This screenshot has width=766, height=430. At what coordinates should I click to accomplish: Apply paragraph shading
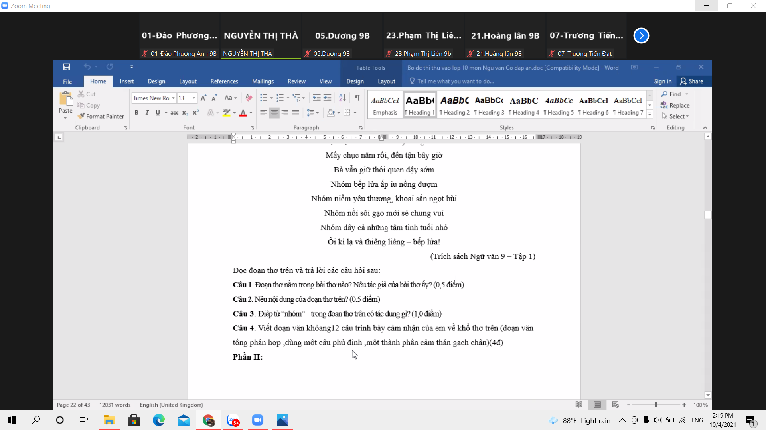click(x=330, y=113)
